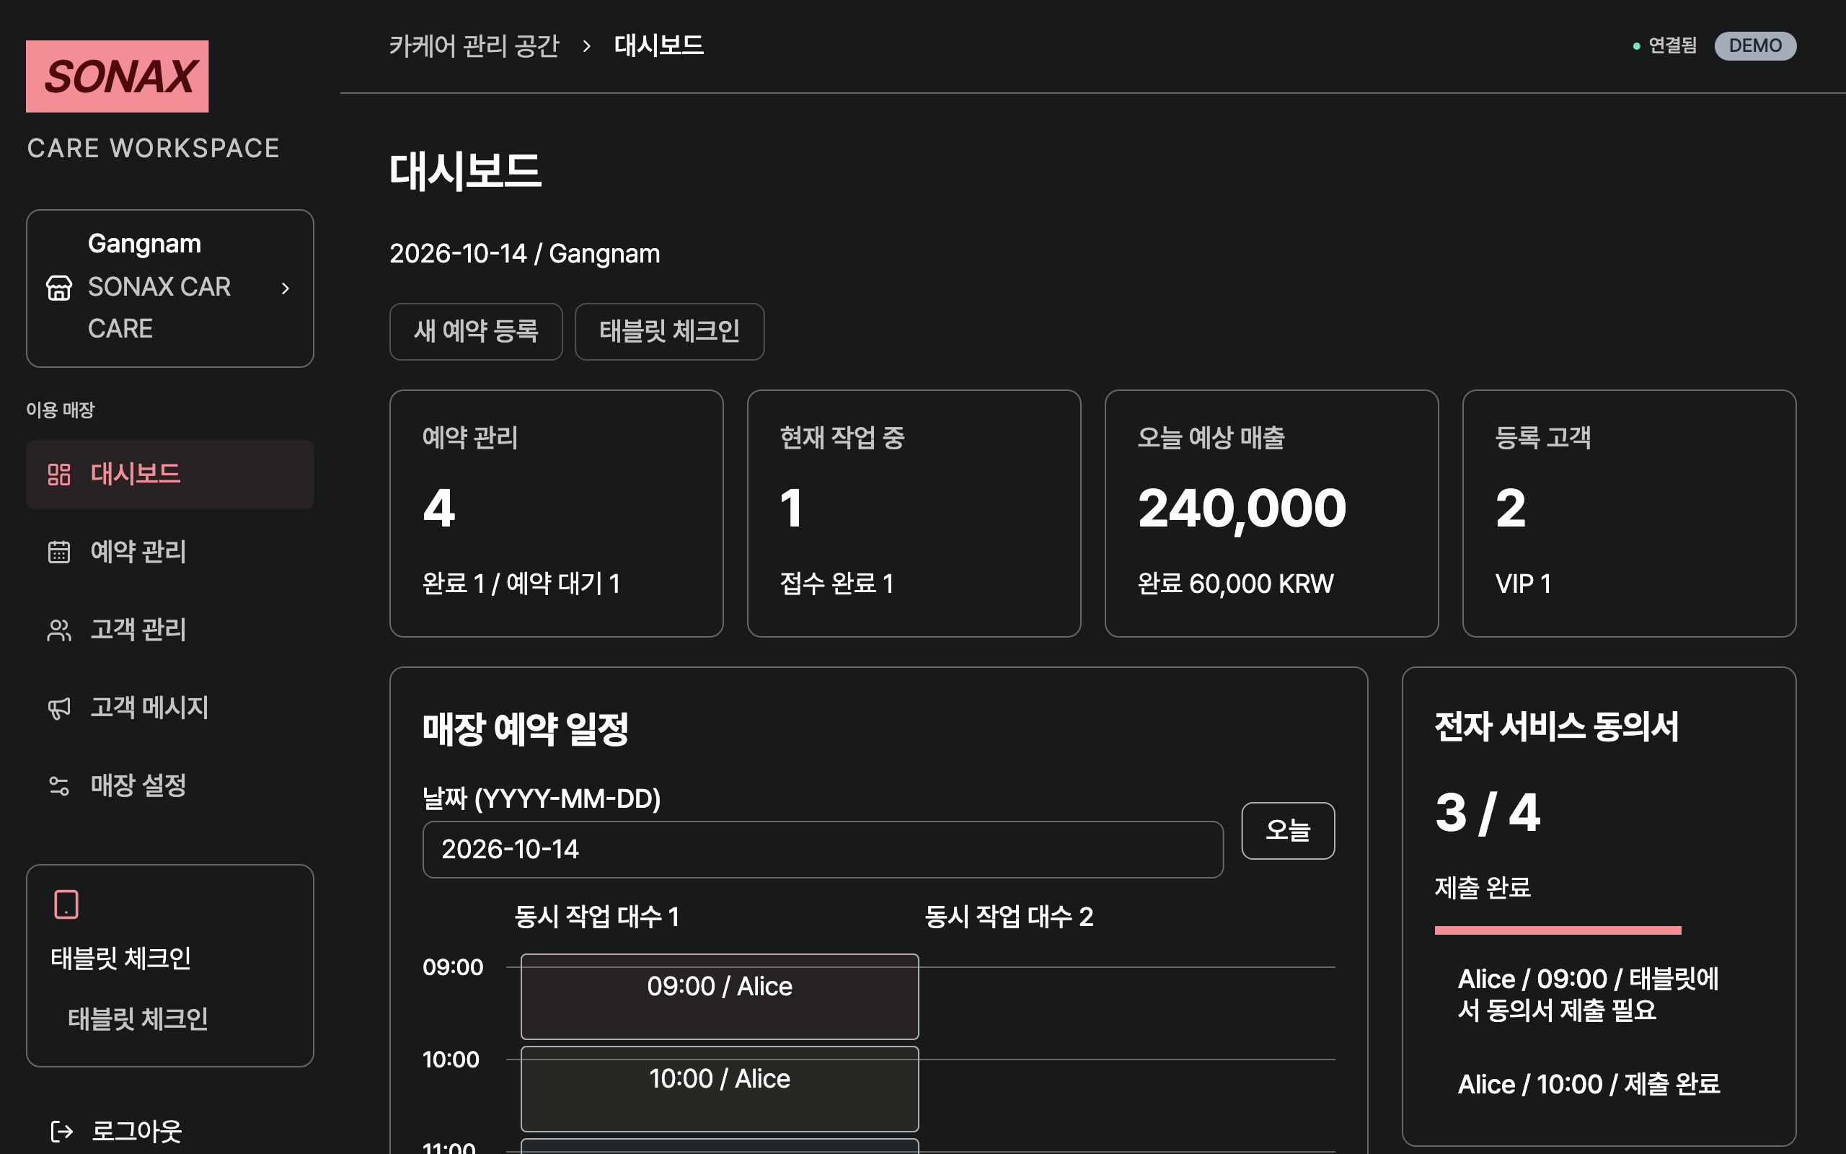Click the calendar icon for 예약 관리
Image resolution: width=1846 pixels, height=1154 pixels.
58,552
